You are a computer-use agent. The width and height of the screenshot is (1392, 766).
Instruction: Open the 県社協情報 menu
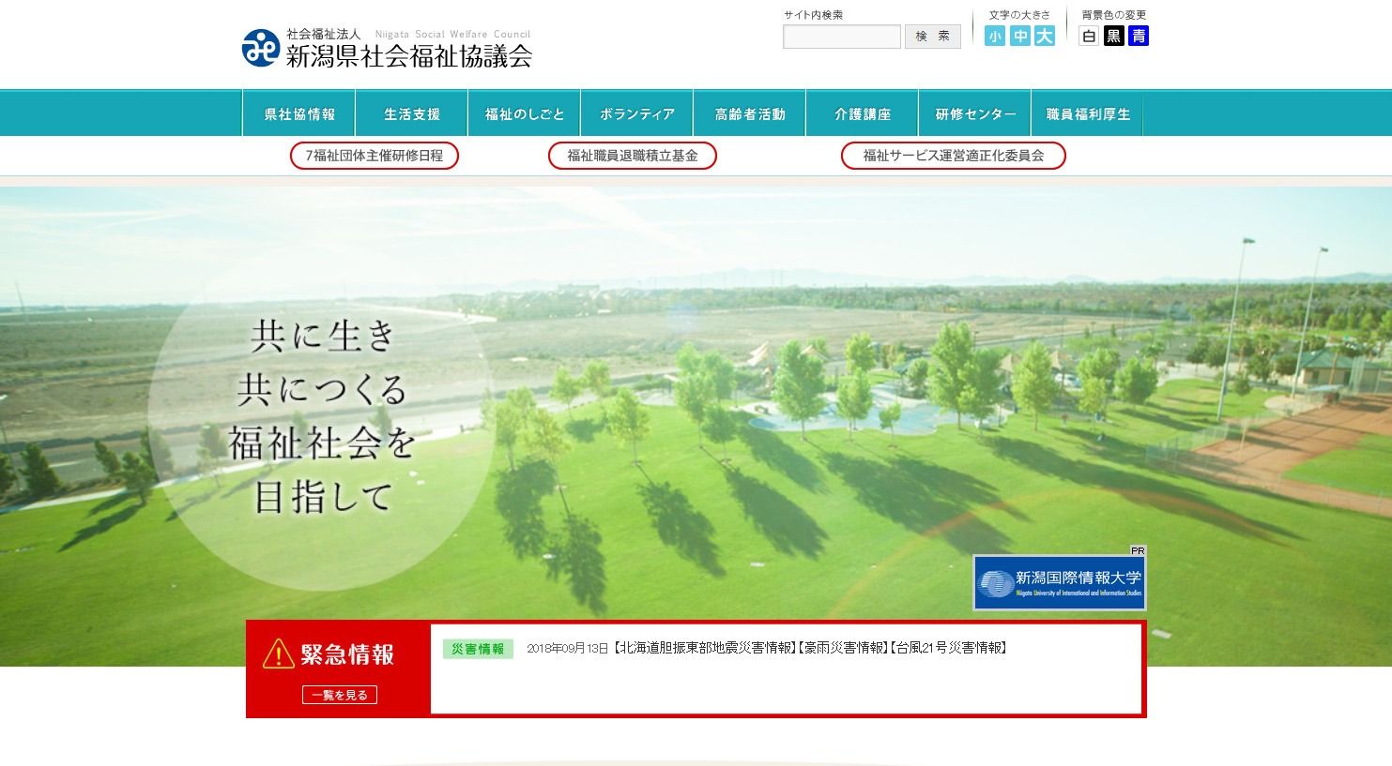(298, 113)
